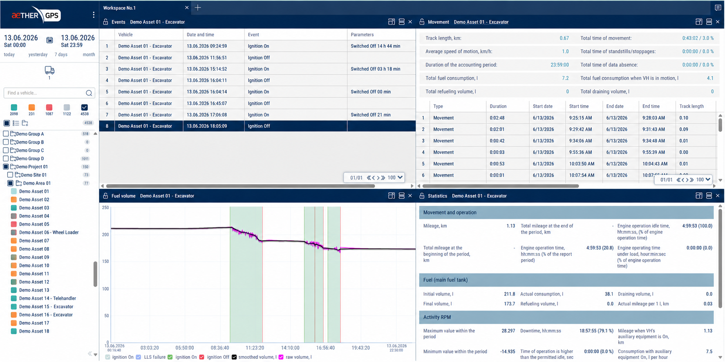Go to the last Events page
Viewport: 725px width, 362px height.
tap(383, 178)
